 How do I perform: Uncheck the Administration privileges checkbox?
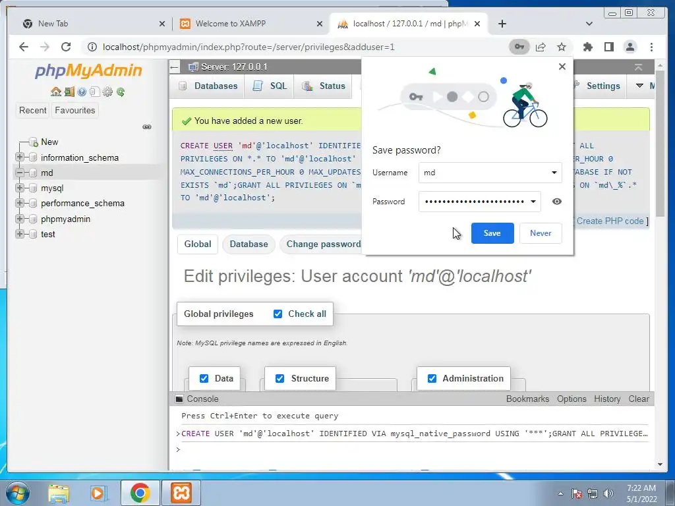432,379
